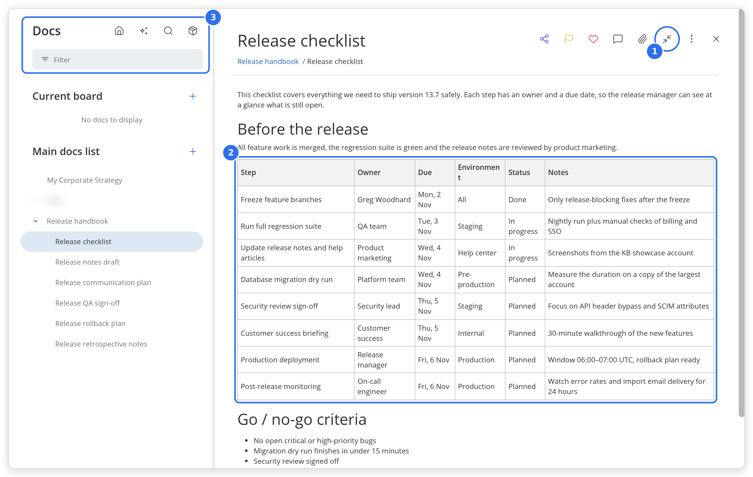This screenshot has width=753, height=477.
Task: Collapse the Release handbook tree chevron
Action: pyautogui.click(x=36, y=221)
